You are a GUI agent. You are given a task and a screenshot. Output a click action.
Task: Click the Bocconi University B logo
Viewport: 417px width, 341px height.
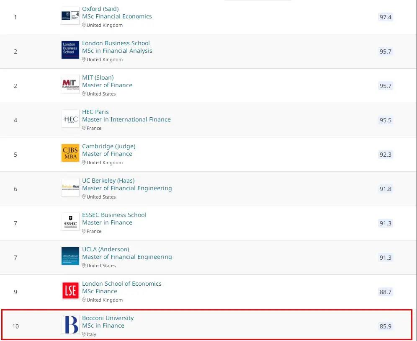coord(70,325)
